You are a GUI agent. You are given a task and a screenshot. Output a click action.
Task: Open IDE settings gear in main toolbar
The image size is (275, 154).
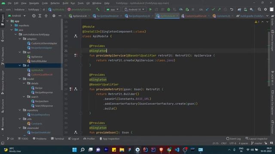click(266, 9)
